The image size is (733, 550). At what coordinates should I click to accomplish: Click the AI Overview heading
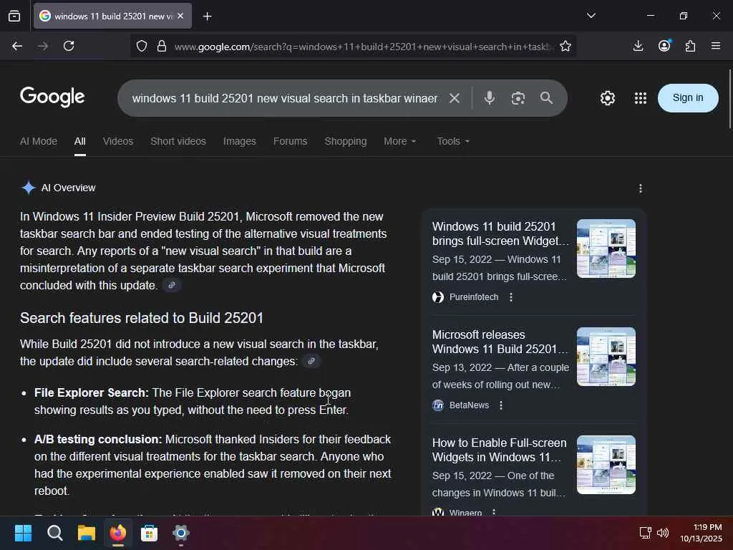pos(68,188)
